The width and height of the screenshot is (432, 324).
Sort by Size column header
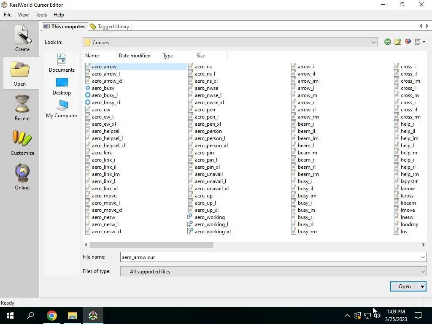coord(211,55)
